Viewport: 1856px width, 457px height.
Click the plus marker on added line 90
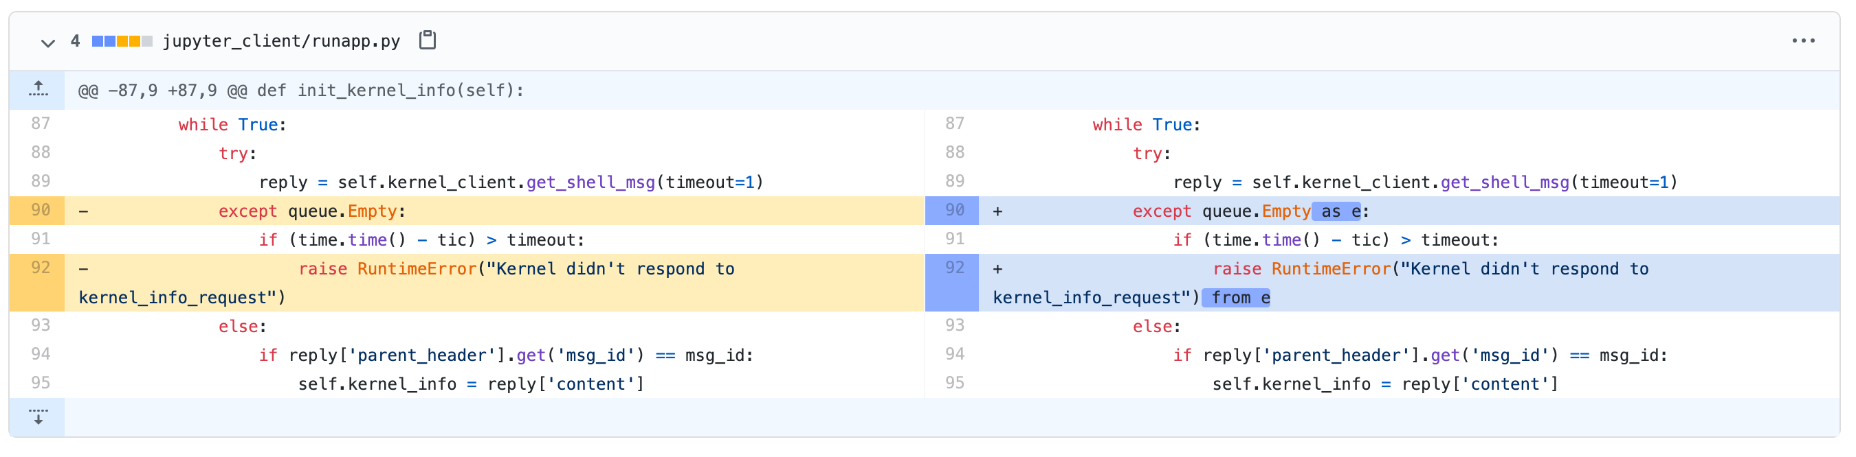(x=997, y=211)
